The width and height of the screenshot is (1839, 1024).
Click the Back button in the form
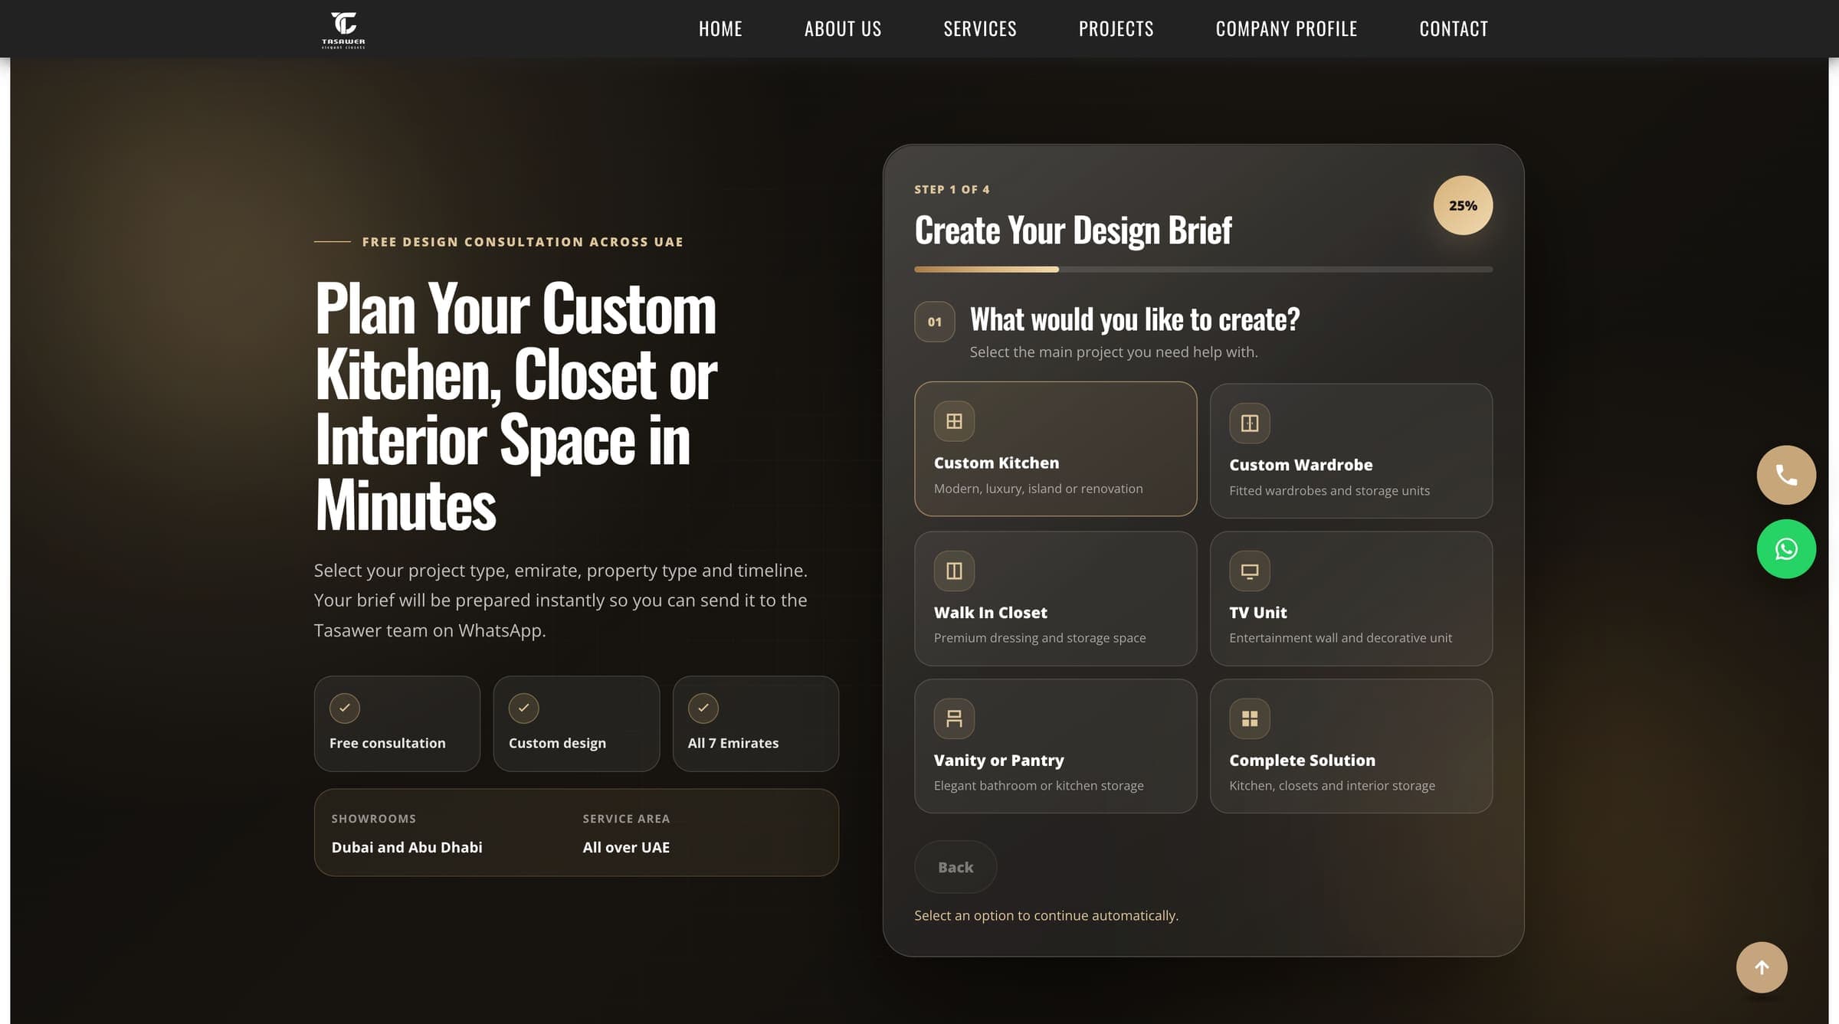[956, 867]
